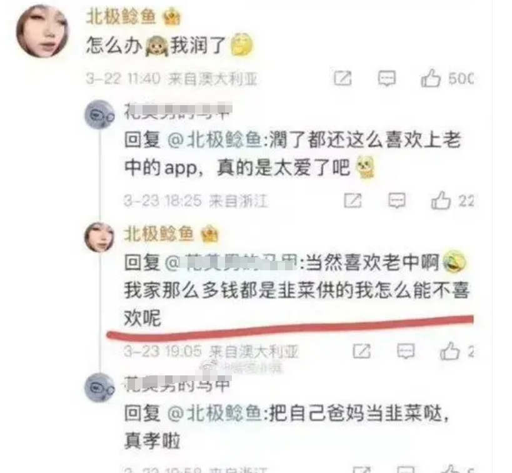Click the 北极鲶鱼 username in the nested reply
Screen dimensions: 512x473
pos(159,234)
